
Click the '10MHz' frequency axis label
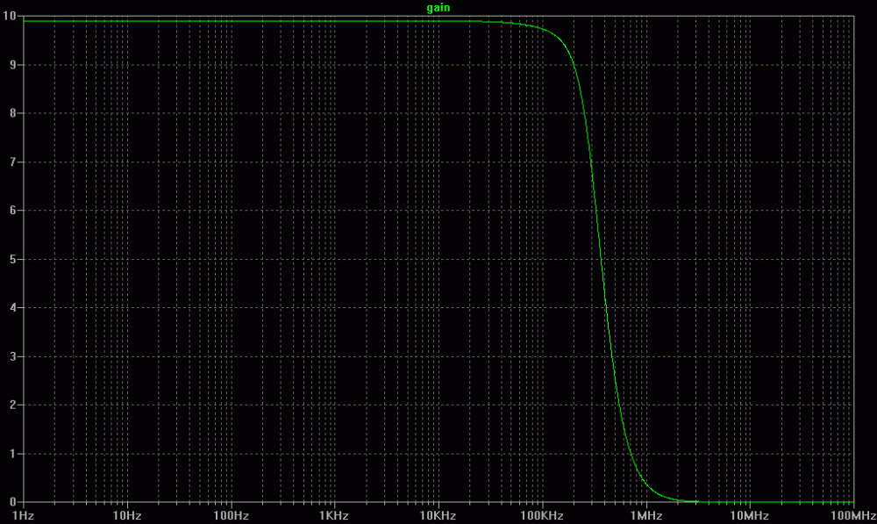(750, 515)
